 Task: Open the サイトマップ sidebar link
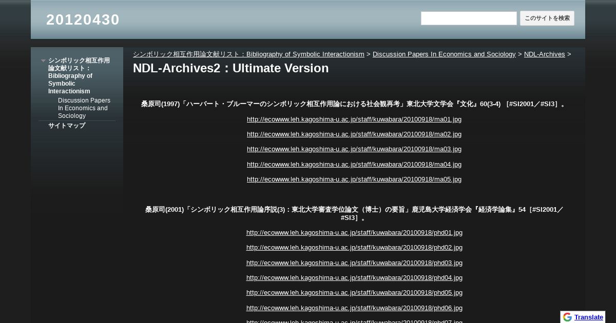(x=67, y=126)
